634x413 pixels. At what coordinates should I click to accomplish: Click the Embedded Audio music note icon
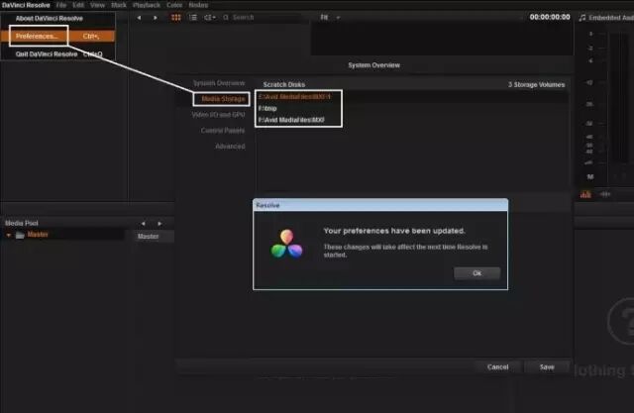582,18
